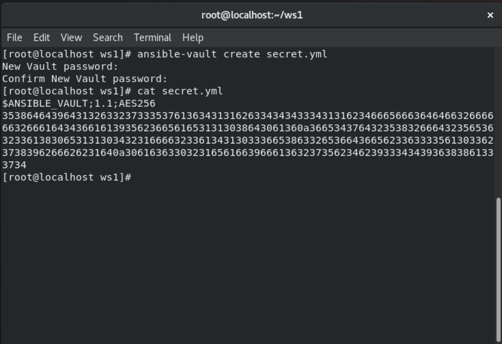Open the Edit menu
Screen dimensions: 502x344
pyautogui.click(x=41, y=38)
